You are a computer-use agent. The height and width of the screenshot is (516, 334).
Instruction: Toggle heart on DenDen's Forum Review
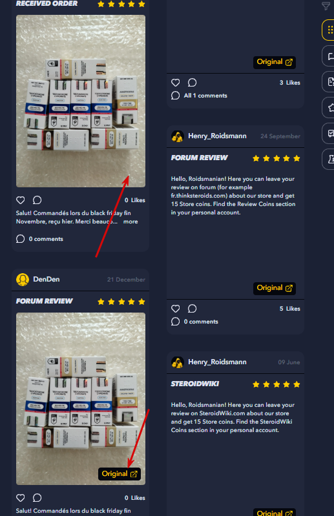21,498
